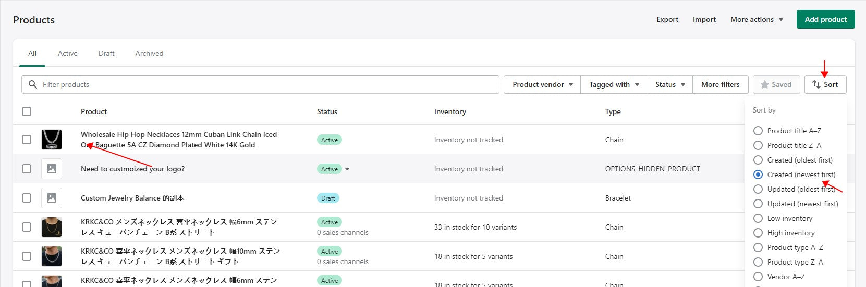866x287 pixels.
Task: Switch to the Draft tab
Action: 106,53
